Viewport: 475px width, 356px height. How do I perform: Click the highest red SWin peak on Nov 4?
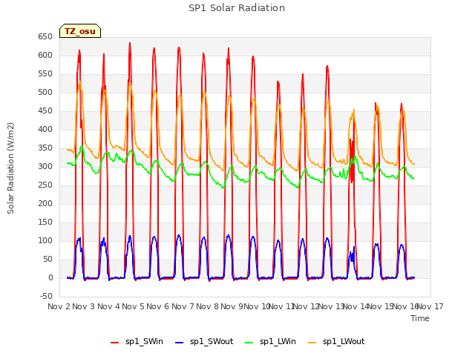tap(130, 43)
